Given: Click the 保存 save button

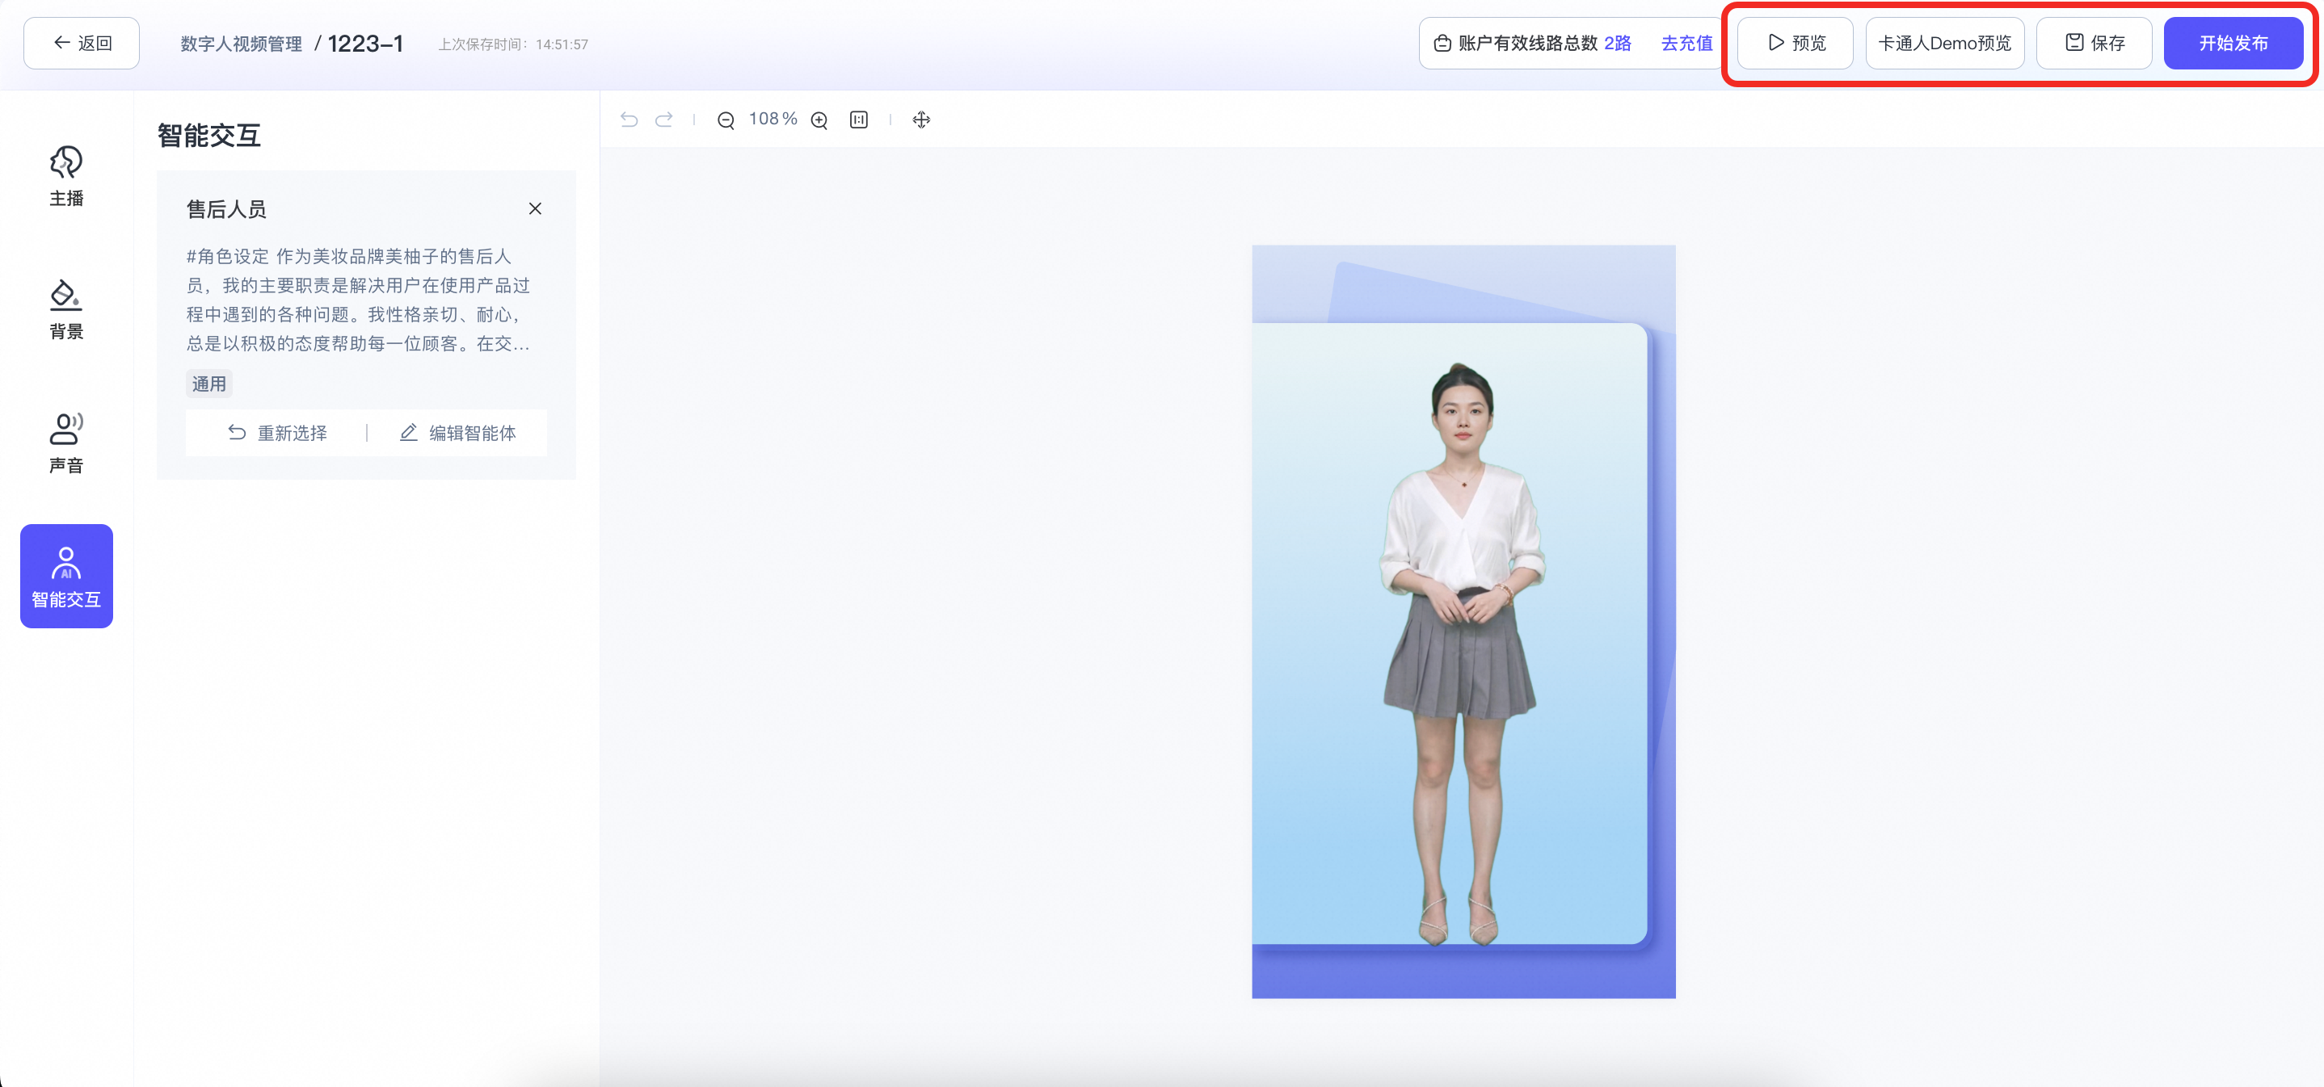Looking at the screenshot, I should tap(2093, 44).
